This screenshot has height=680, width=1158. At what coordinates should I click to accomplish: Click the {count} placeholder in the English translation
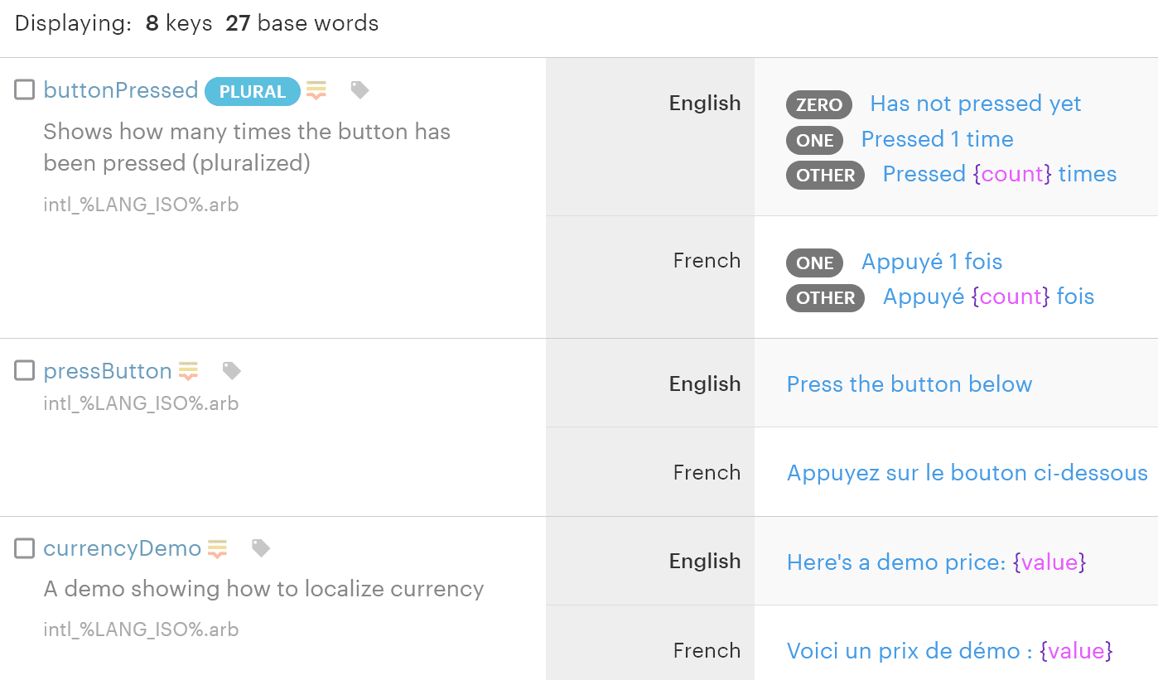[1012, 174]
